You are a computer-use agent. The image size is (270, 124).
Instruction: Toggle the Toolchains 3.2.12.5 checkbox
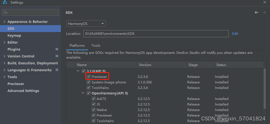click(x=94, y=121)
